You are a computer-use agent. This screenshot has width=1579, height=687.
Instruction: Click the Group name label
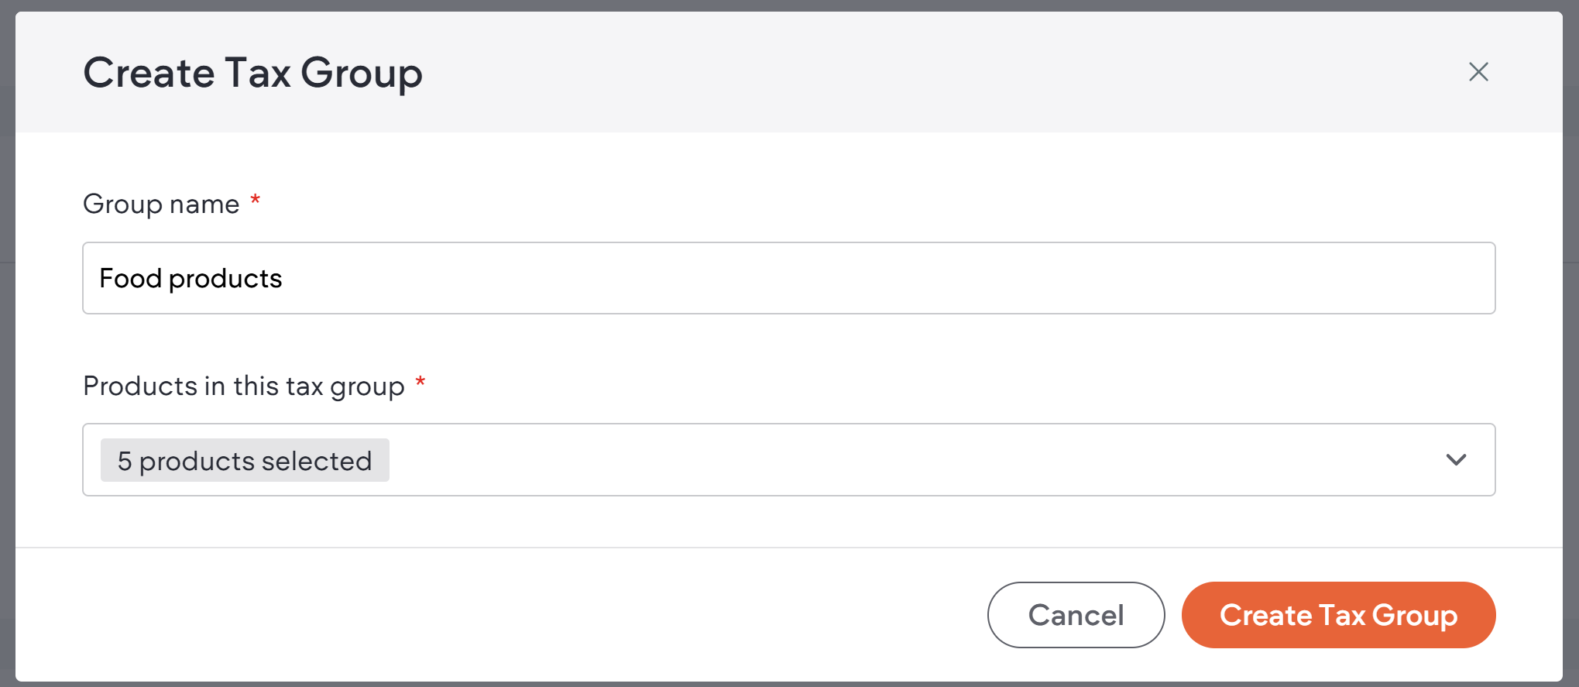pos(163,204)
